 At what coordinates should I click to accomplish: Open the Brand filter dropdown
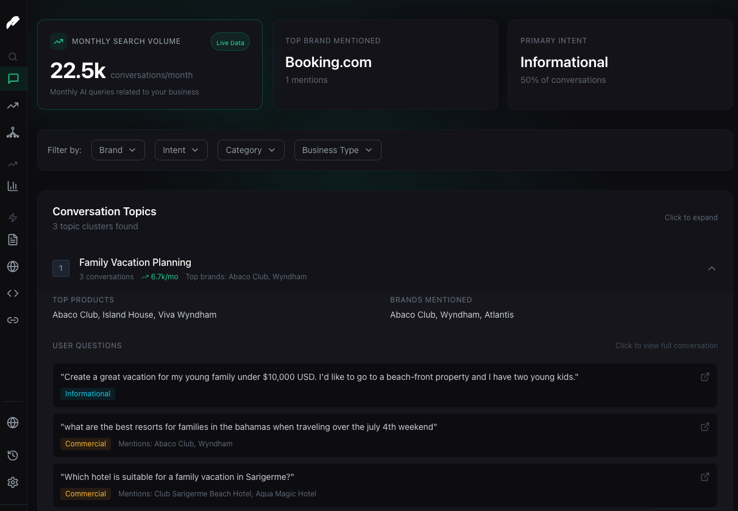click(x=118, y=150)
